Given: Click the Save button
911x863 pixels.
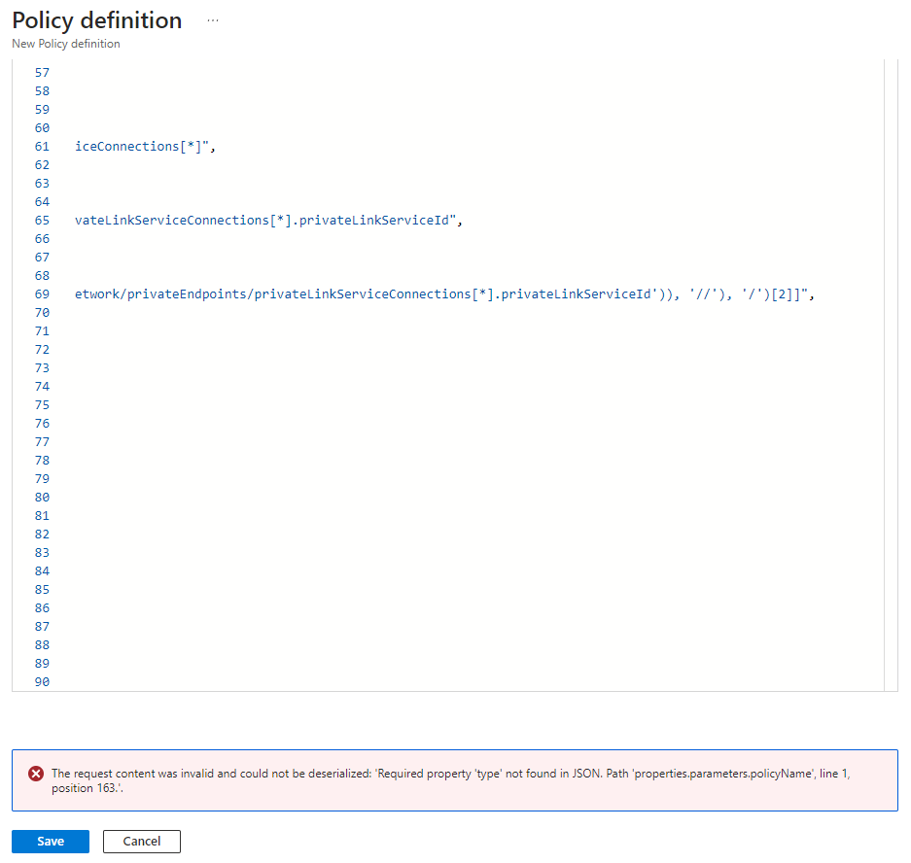Looking at the screenshot, I should 50,841.
